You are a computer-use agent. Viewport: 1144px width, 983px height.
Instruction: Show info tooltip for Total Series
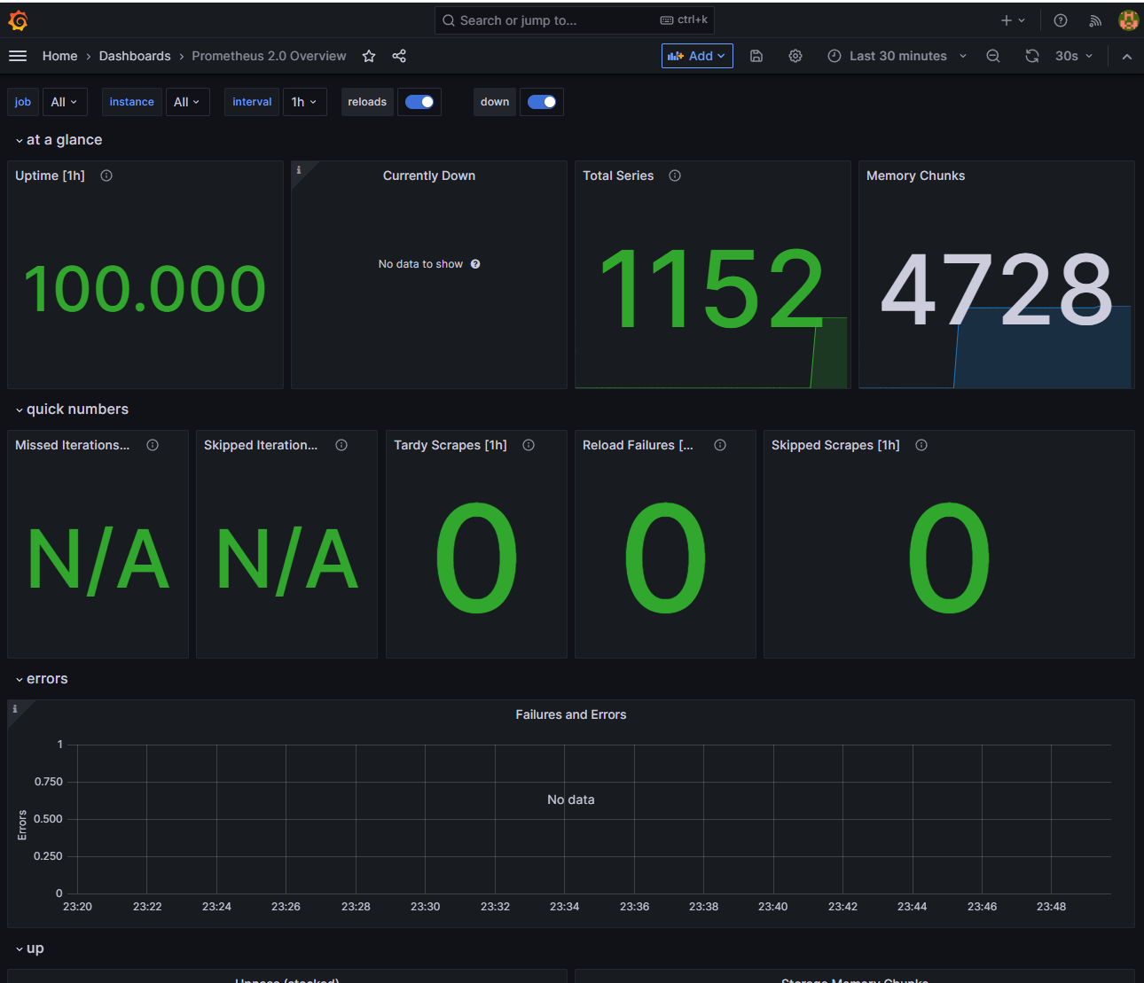675,176
